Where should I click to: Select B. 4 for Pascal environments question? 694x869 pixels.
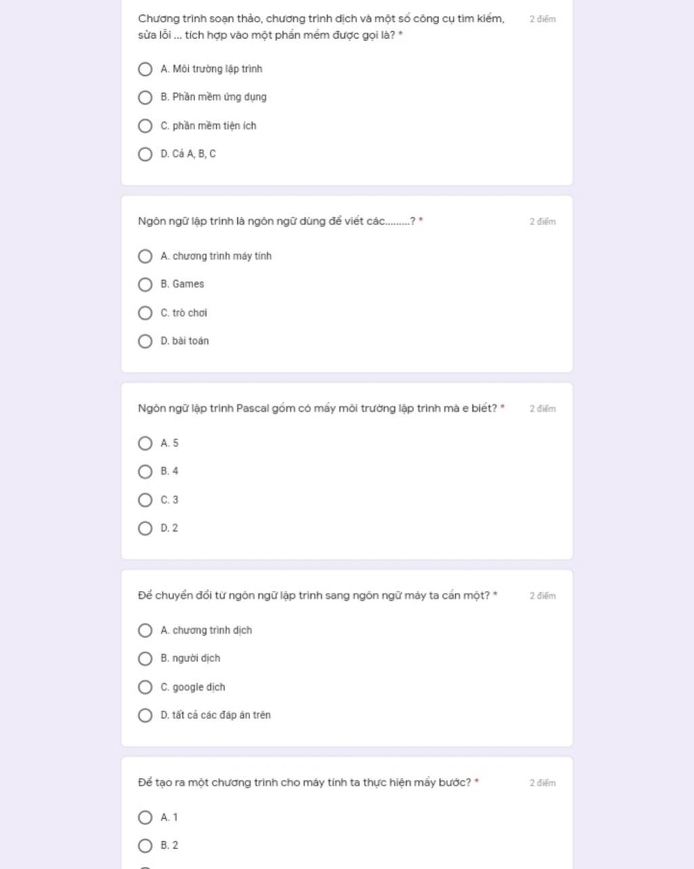coord(145,471)
